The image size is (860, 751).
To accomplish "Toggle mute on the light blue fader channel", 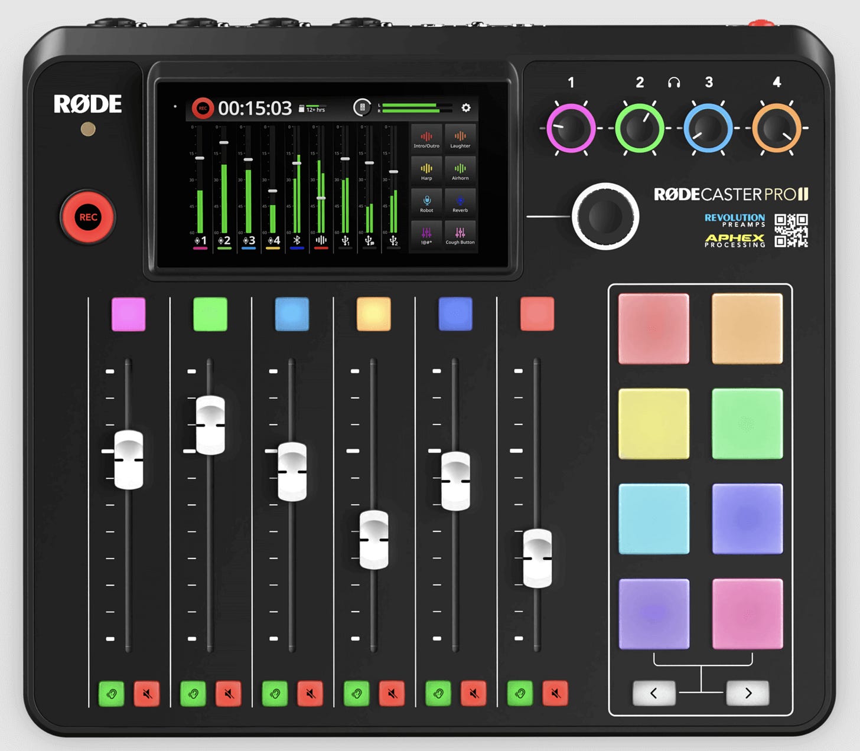I will coord(310,694).
